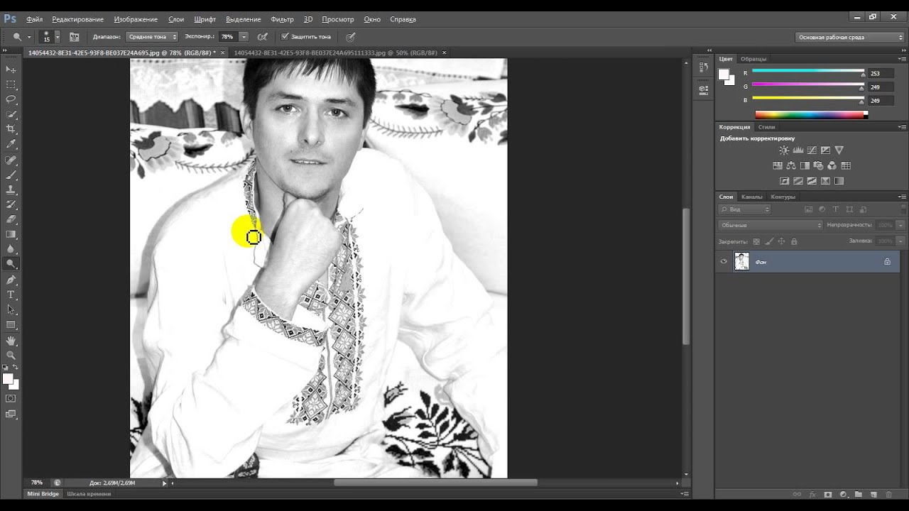Open the History panel icon
The image size is (909, 511).
(704, 67)
